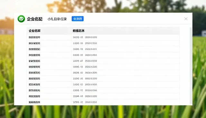Click the dialog's vertical scrollbar

[x=191, y=66]
